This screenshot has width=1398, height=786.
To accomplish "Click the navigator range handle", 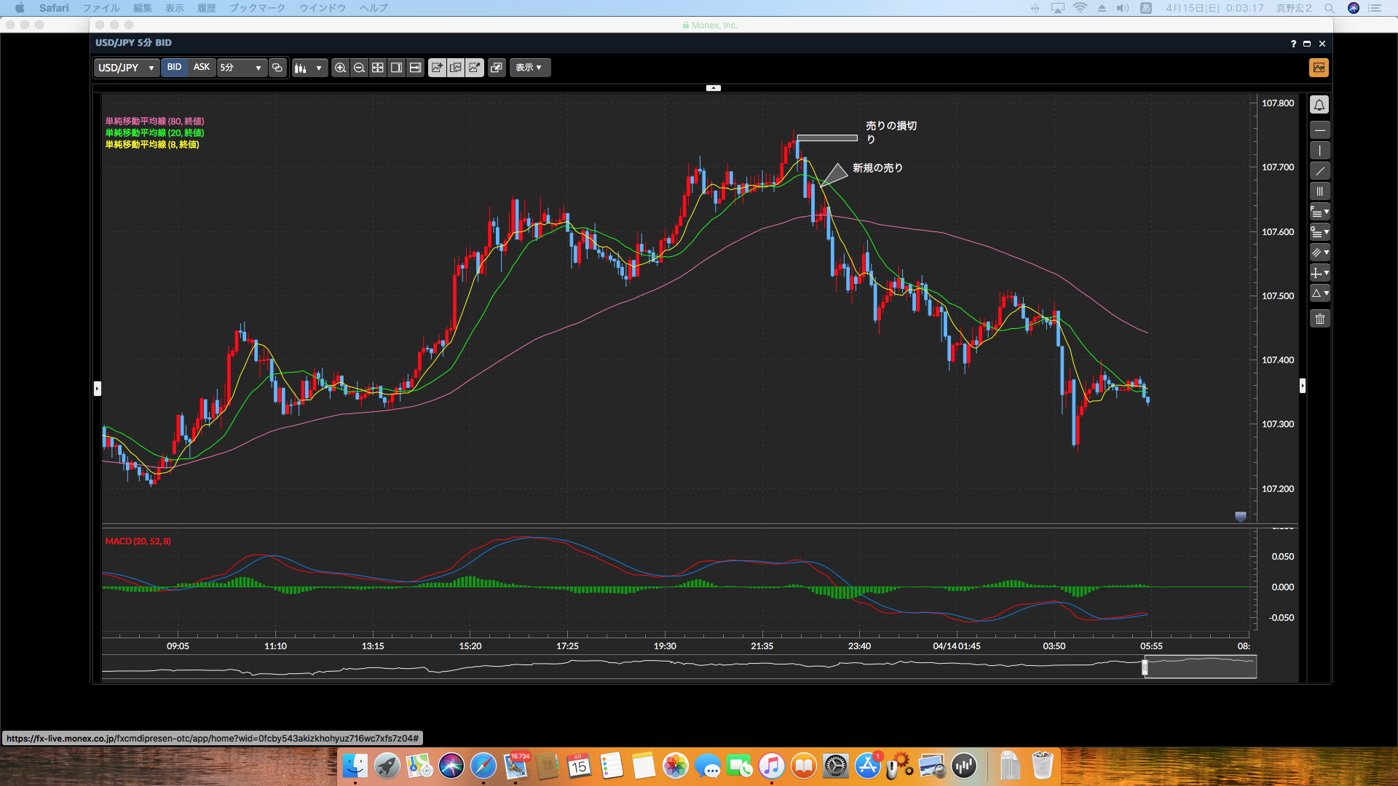I will point(1145,667).
